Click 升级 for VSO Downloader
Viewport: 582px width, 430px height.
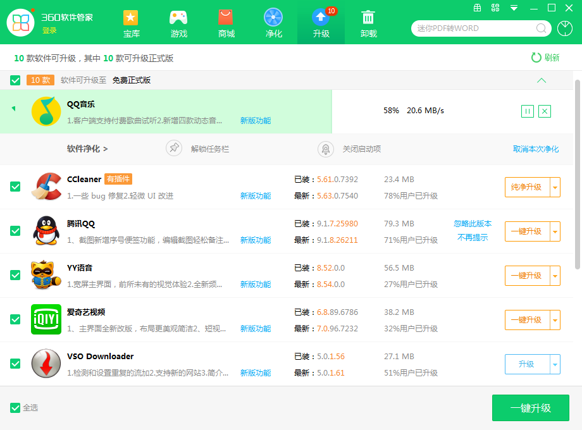click(x=527, y=364)
